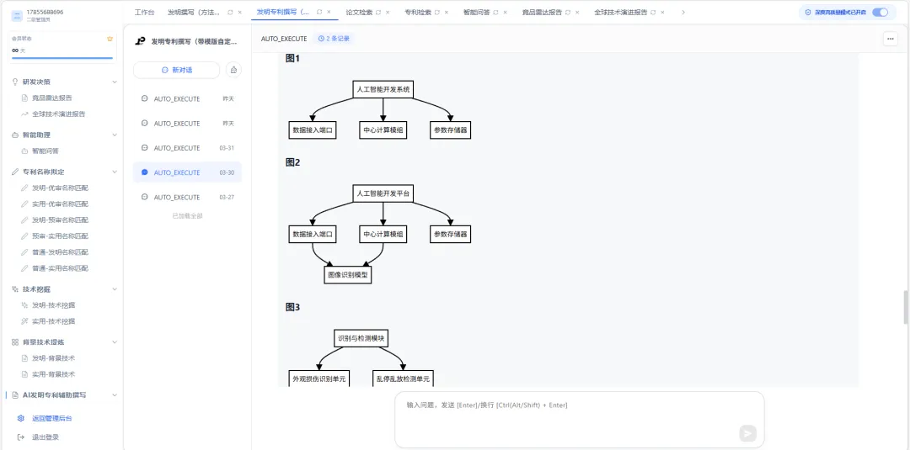Collapse the 智能助理 section
The width and height of the screenshot is (910, 450).
(x=115, y=135)
